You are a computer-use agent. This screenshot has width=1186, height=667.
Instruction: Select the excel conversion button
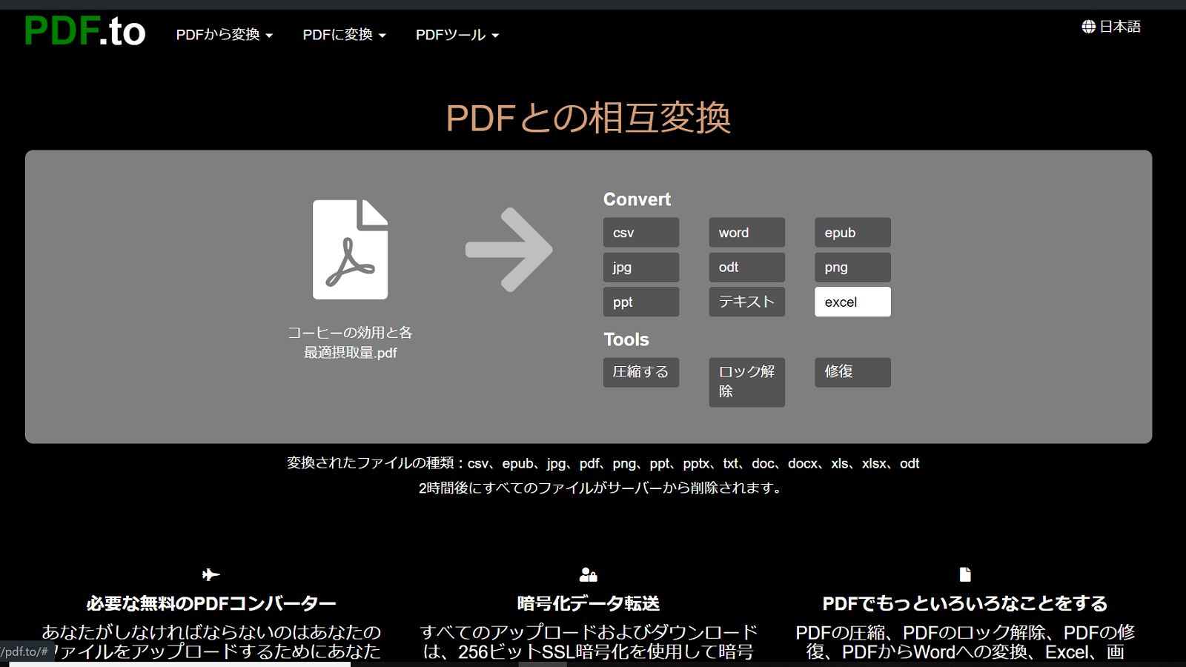pyautogui.click(x=852, y=302)
